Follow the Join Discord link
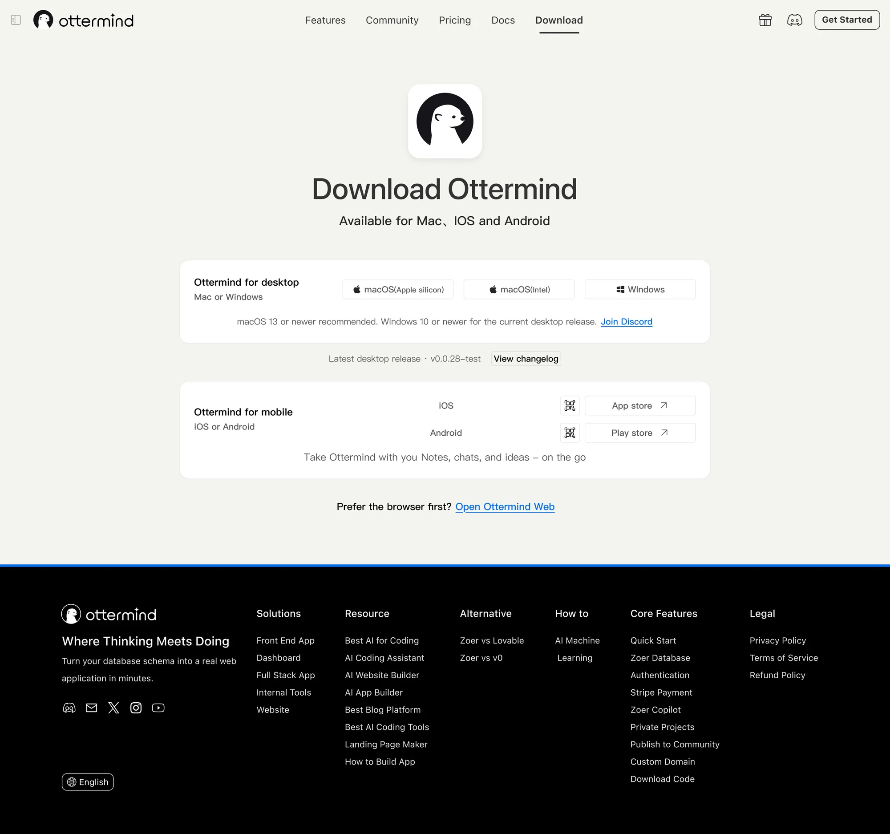 click(626, 322)
